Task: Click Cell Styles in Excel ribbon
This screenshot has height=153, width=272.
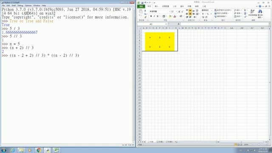Action: [x=221, y=17]
